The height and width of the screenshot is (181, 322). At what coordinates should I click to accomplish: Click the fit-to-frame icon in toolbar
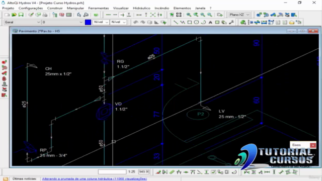coord(179,15)
